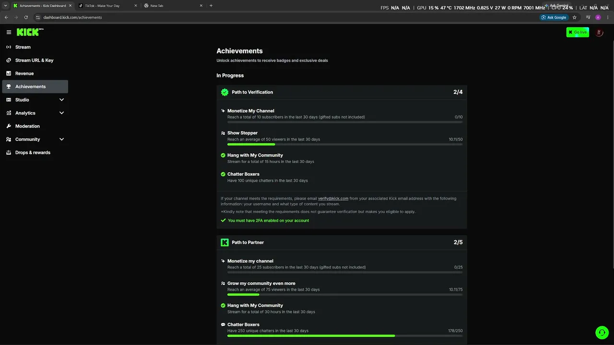This screenshot has width=614, height=345.
Task: Click the verify@kick.com email link
Action: pos(333,198)
